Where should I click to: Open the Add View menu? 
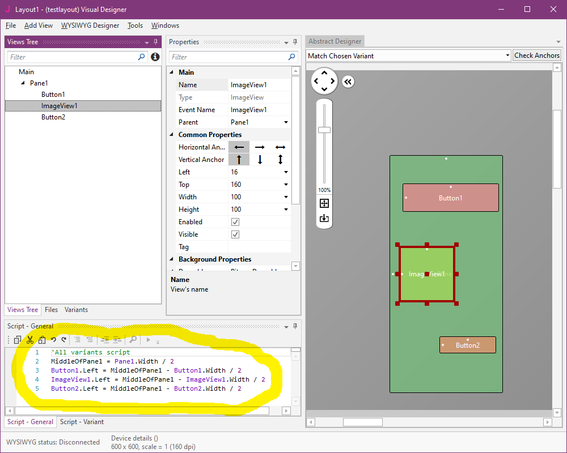(x=39, y=25)
